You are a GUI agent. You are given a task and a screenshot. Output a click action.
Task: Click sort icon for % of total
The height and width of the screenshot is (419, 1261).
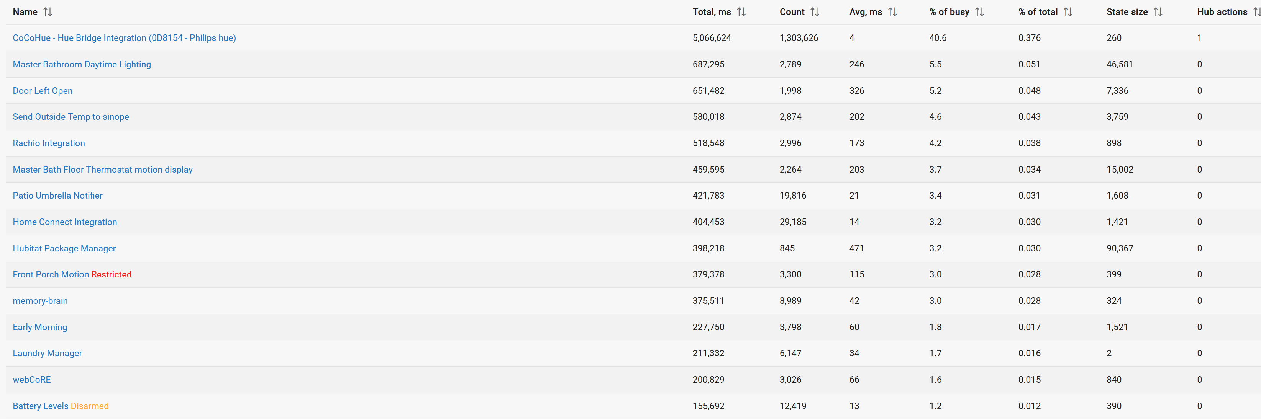1068,12
